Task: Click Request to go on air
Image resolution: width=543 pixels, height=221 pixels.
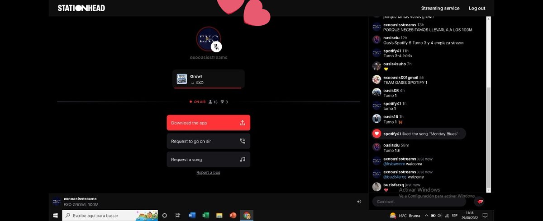Action: pos(208,141)
